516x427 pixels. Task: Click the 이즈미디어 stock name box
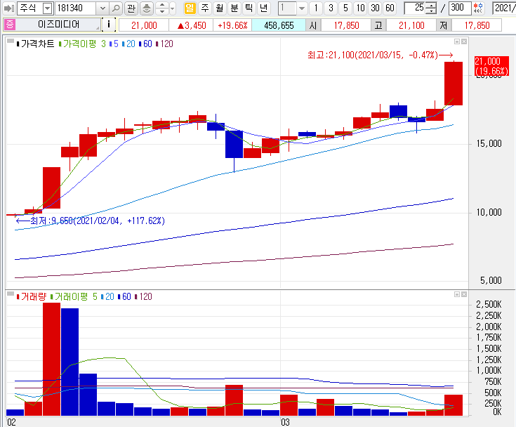click(x=58, y=25)
